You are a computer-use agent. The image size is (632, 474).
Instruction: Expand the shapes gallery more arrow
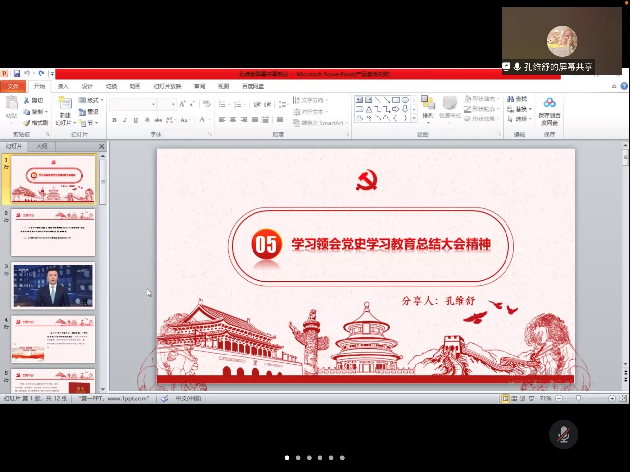414,119
